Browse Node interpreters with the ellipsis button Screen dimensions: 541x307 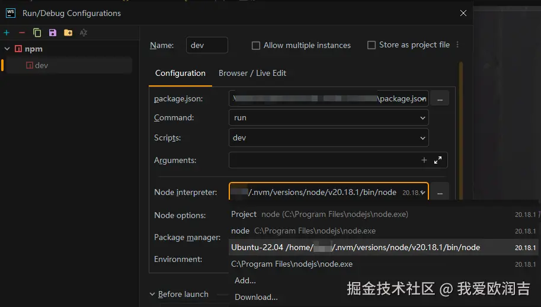coord(440,192)
